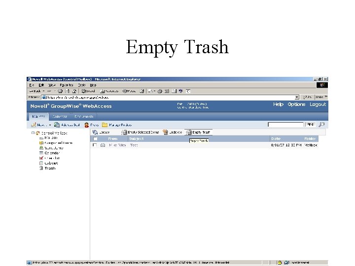Click the Subject column header
This screenshot has height=266, width=355.
click(136, 138)
